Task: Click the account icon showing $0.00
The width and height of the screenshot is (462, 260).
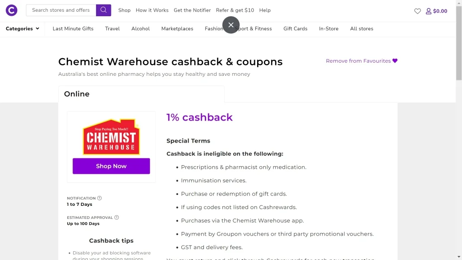Action: point(436,11)
